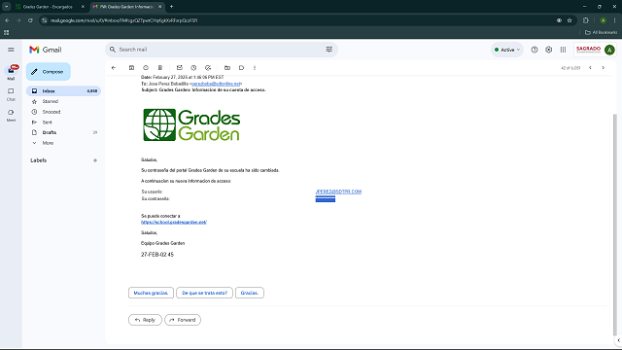
Task: Choose 'De que se trata esto?' smart reply
Action: click(204, 293)
